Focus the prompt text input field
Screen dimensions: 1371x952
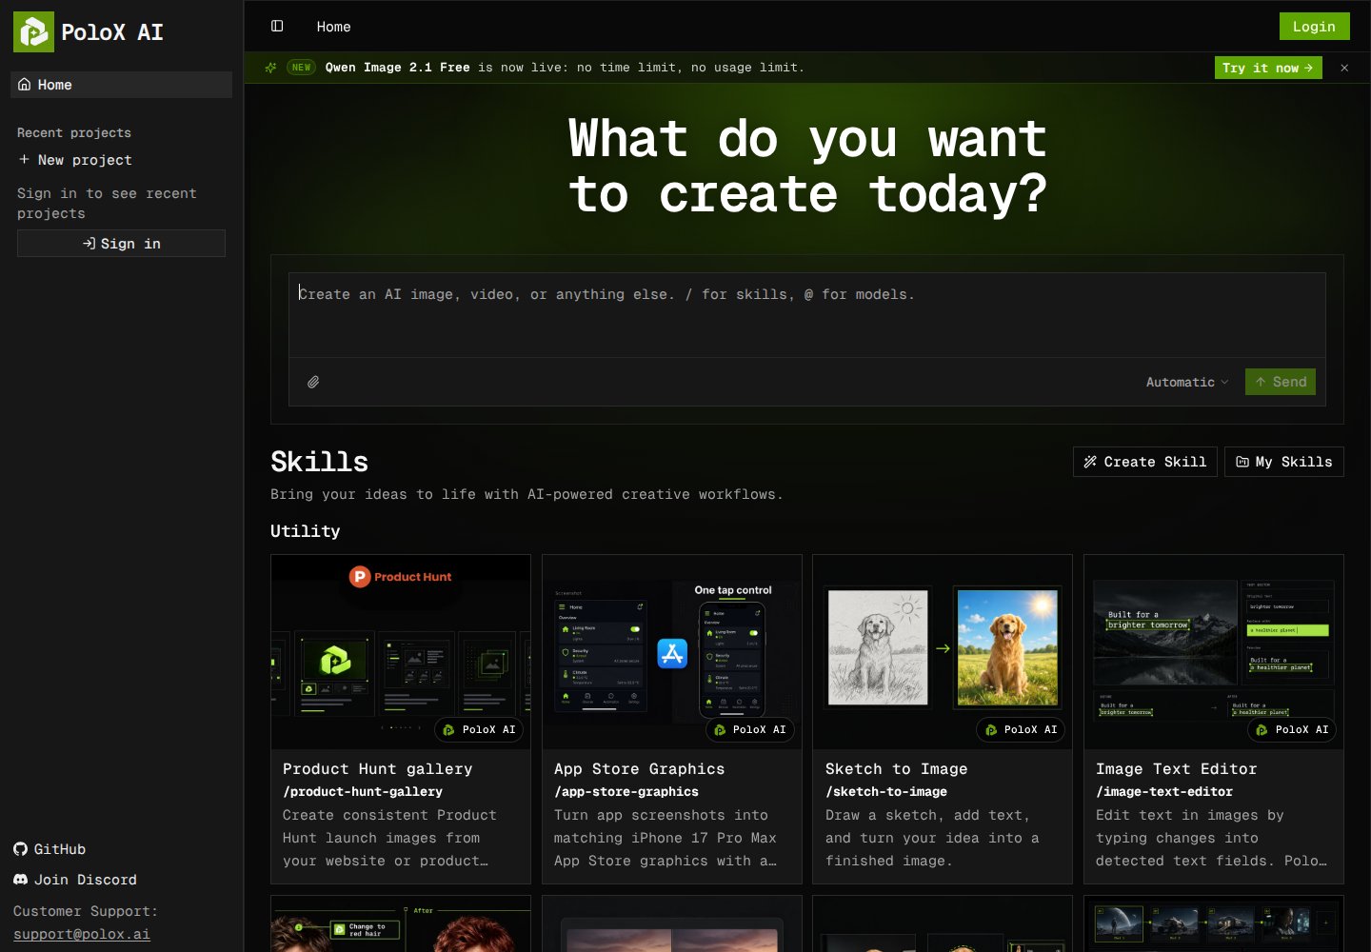807,314
